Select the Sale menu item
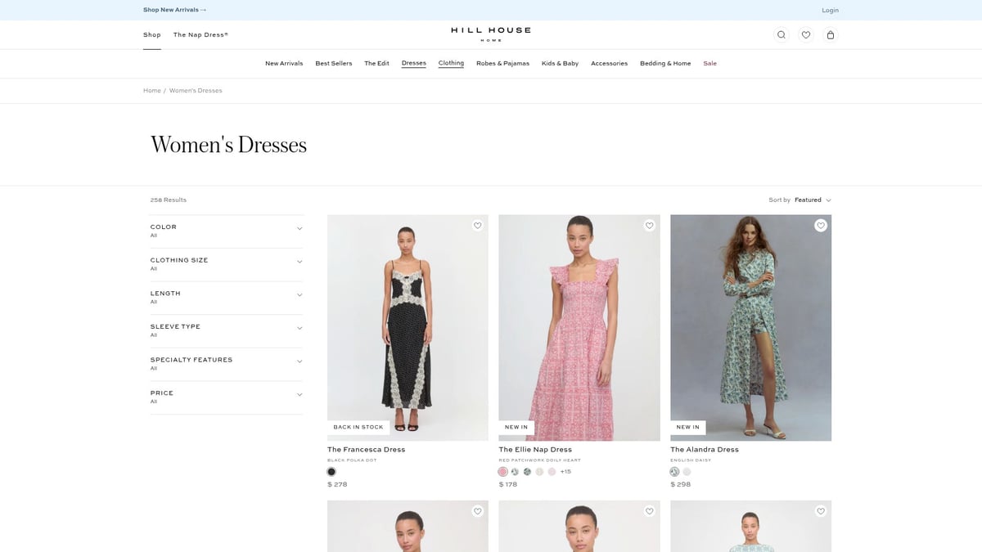Image resolution: width=982 pixels, height=552 pixels. [x=709, y=63]
